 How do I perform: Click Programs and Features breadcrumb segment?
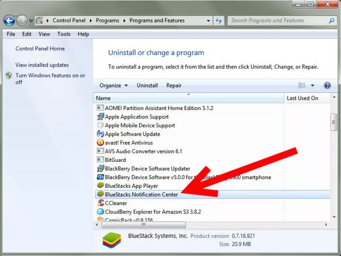click(x=157, y=20)
